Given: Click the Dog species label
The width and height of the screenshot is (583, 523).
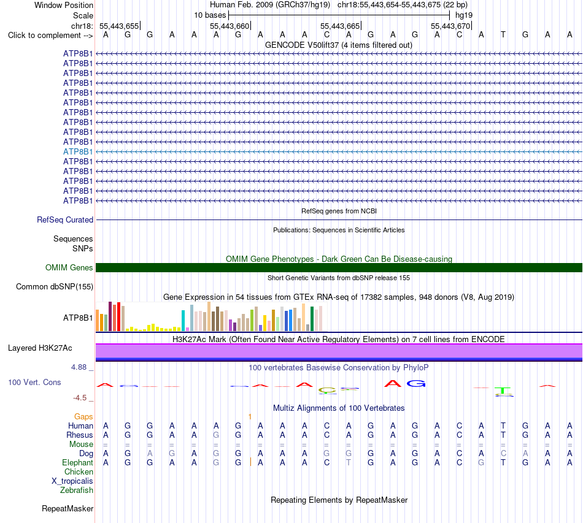Looking at the screenshot, I should [x=86, y=453].
